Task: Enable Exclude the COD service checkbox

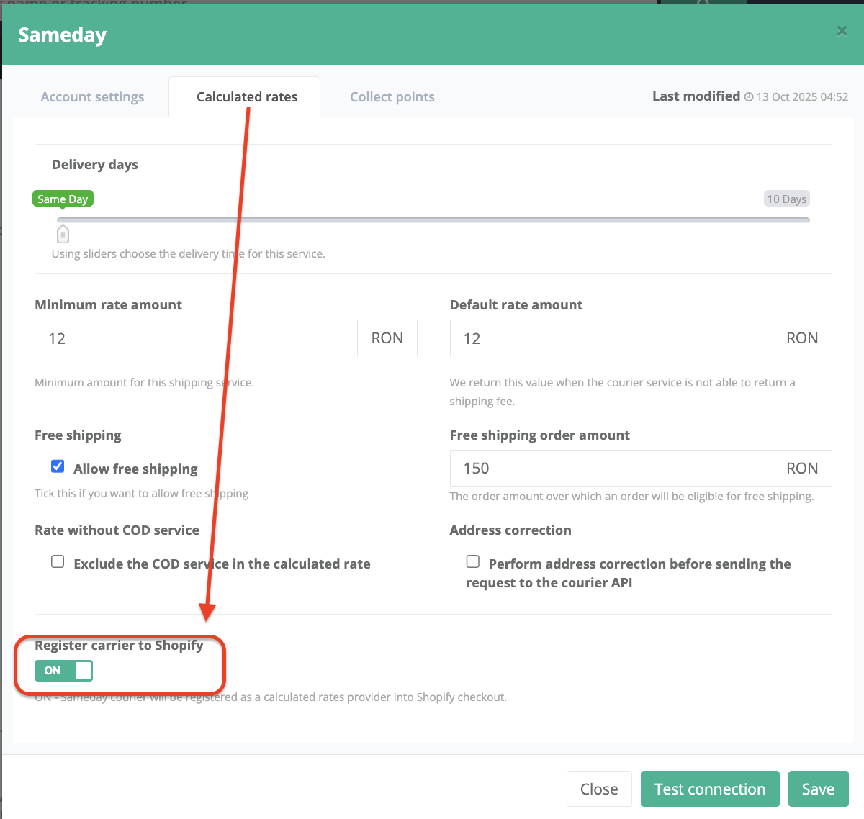Action: pos(58,561)
